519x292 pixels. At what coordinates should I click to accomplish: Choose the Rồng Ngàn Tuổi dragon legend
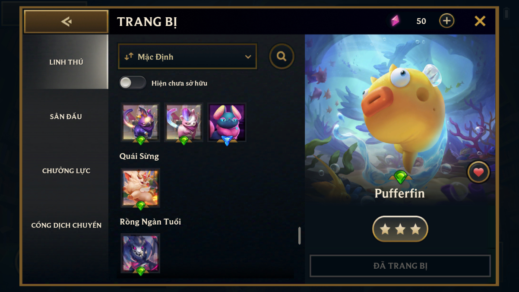point(140,253)
